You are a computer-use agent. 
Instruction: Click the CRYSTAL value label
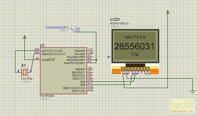coord(27,79)
